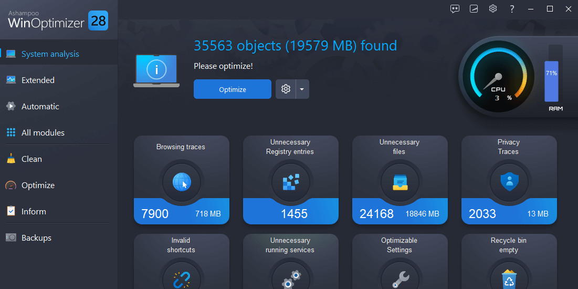578x289 pixels.
Task: Click the Browsing traces card title
Action: click(181, 147)
